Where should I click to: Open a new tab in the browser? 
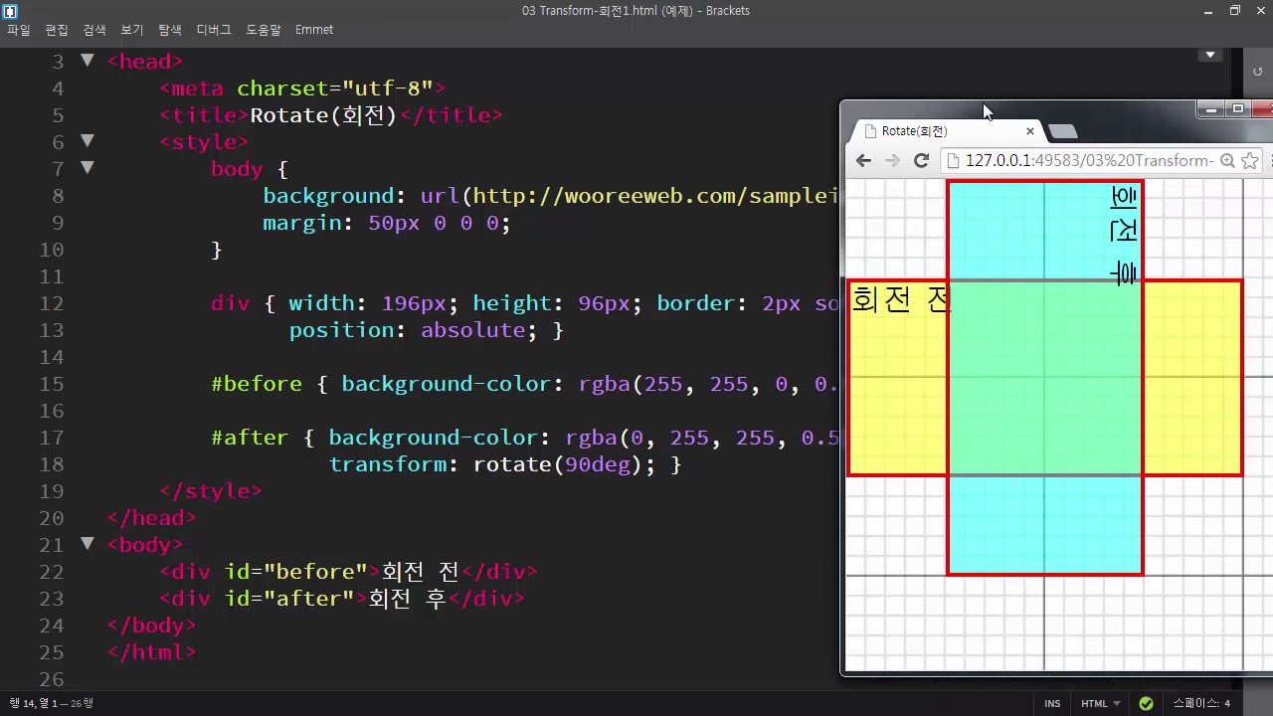[x=1063, y=131]
